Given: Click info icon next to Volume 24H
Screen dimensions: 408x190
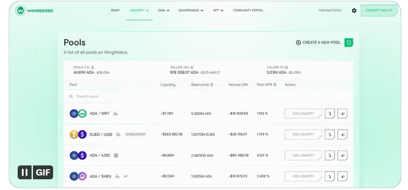Looking at the screenshot, I should pos(192,67).
